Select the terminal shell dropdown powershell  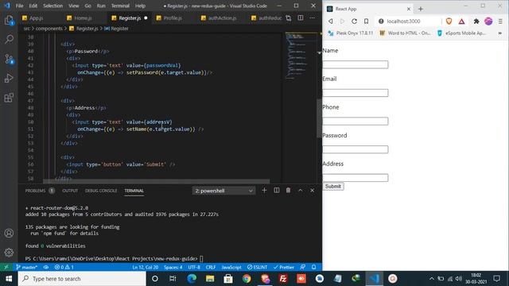click(x=223, y=191)
